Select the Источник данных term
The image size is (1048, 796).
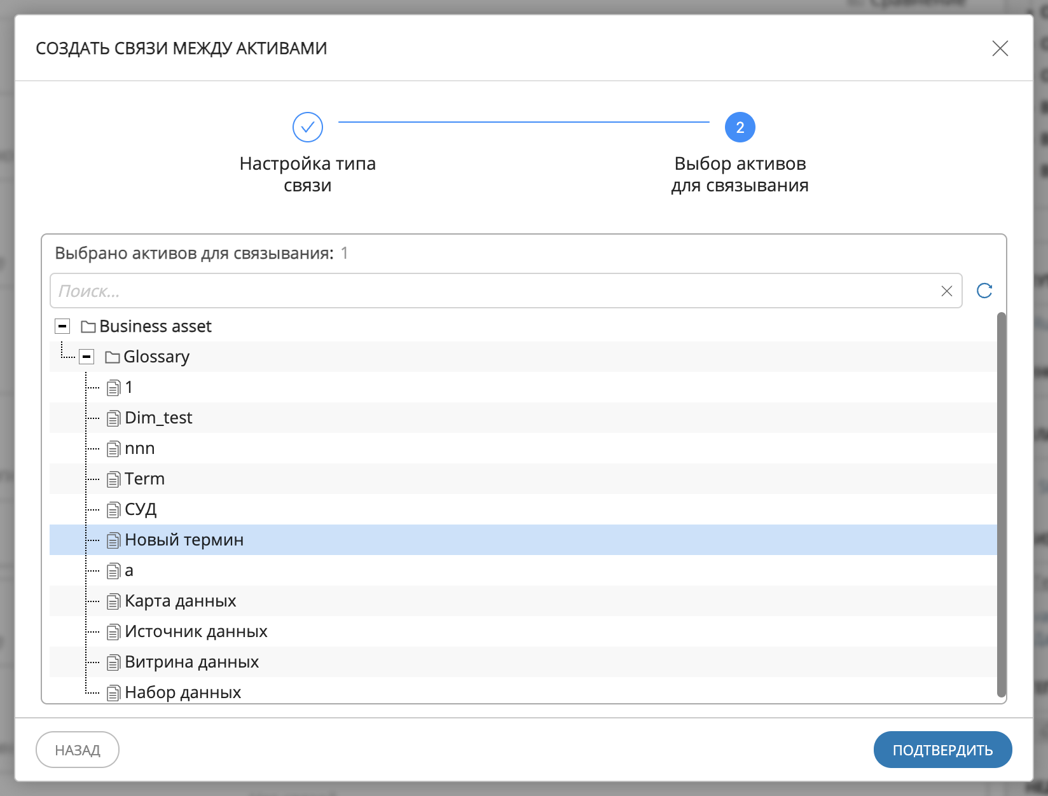pyautogui.click(x=196, y=631)
